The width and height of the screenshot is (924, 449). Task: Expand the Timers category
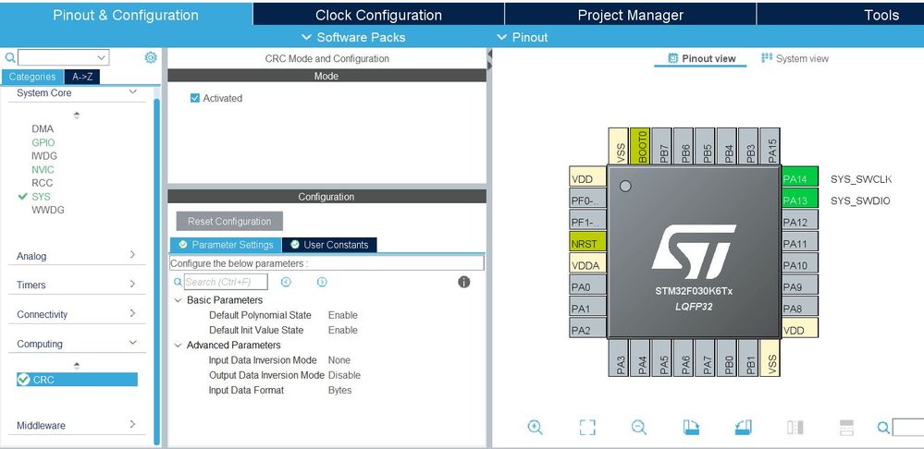pos(132,284)
